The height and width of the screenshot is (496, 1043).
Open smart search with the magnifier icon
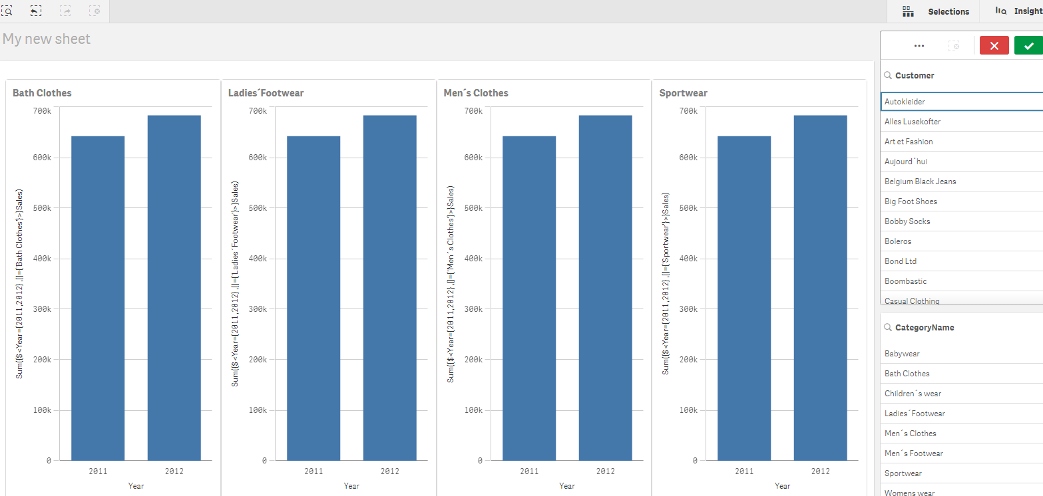point(7,11)
